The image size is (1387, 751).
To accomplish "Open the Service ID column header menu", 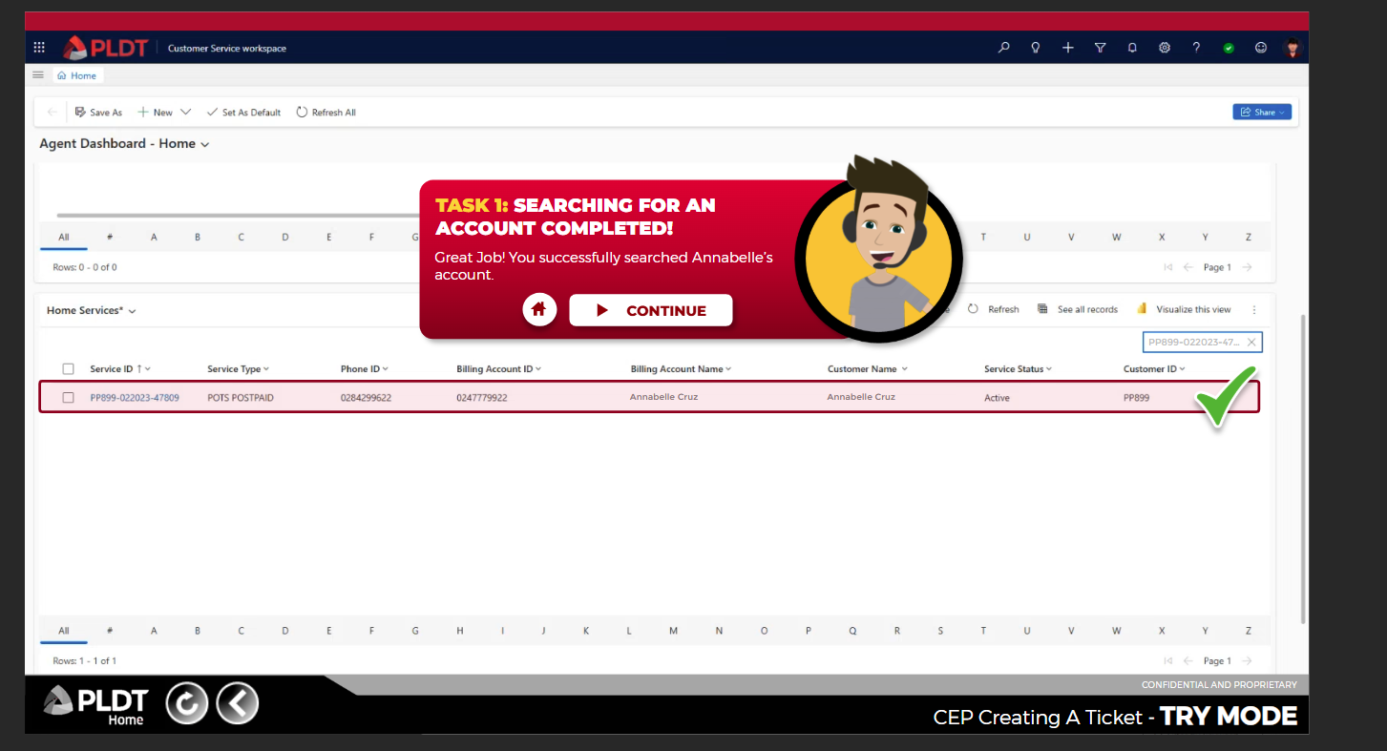I will (x=120, y=368).
